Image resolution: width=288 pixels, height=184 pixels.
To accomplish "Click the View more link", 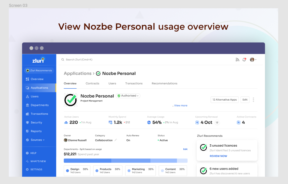I will tap(181, 106).
